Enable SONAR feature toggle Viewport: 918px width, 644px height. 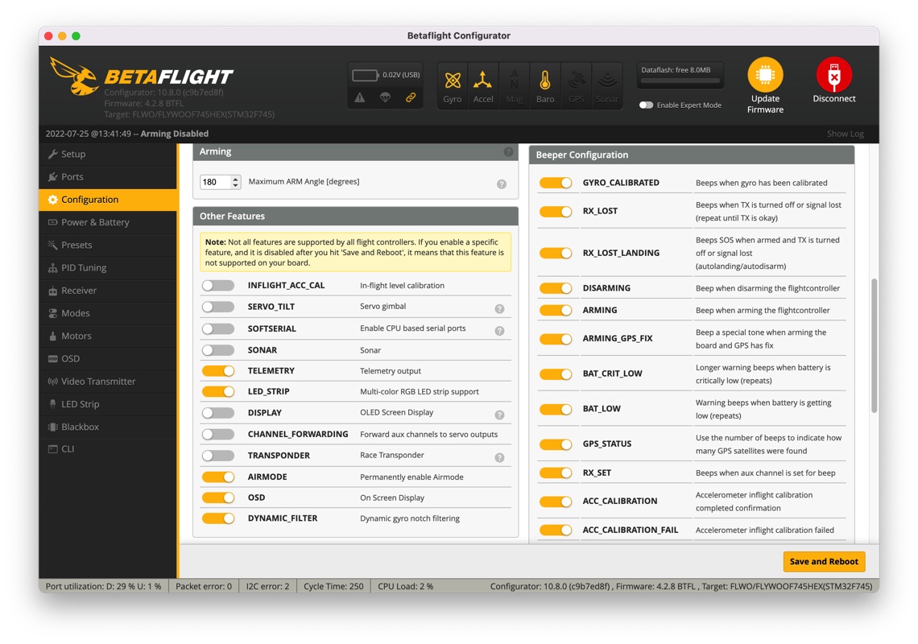click(217, 350)
